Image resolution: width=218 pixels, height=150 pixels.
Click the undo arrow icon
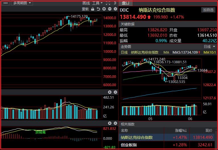tap(98, 9)
